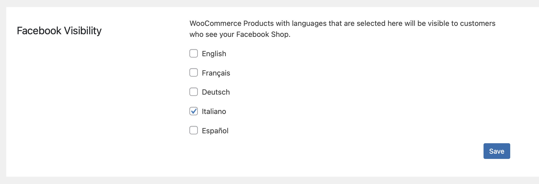This screenshot has width=539, height=184.
Task: Click the WooCommerce Products description paragraph
Action: point(342,29)
